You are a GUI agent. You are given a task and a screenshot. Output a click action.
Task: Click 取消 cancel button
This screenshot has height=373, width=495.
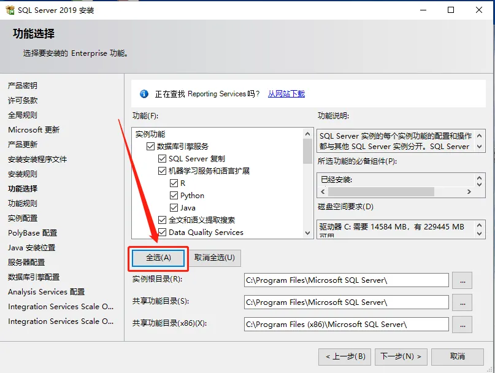click(458, 357)
